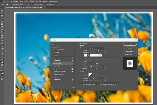Screen dimensions: 157x105
Task: Add another Sovrapposizione colore with plus
Action: [x=72, y=69]
